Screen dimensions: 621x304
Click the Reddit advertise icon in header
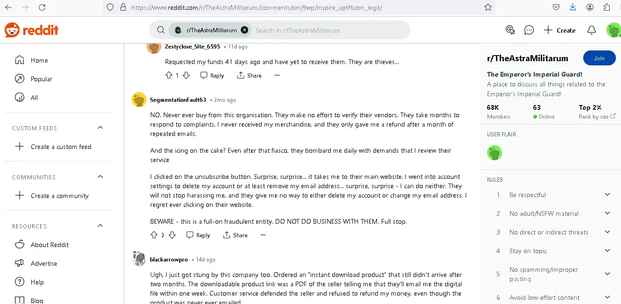510,30
